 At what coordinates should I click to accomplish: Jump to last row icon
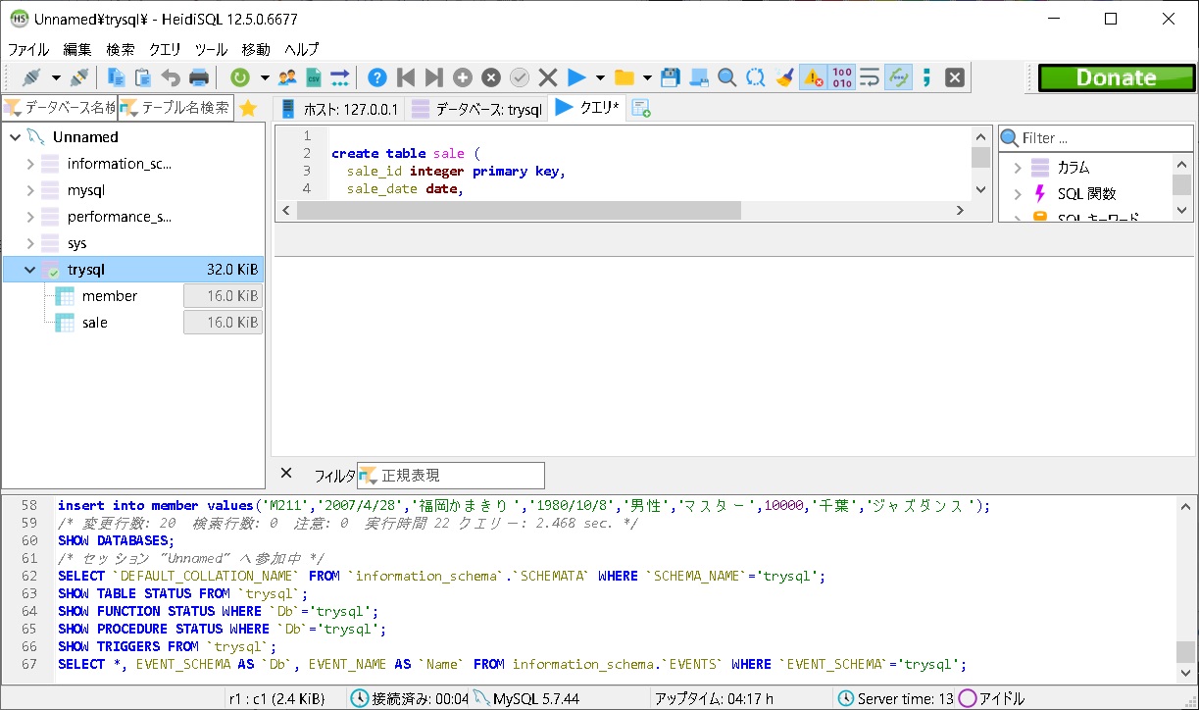pos(434,77)
